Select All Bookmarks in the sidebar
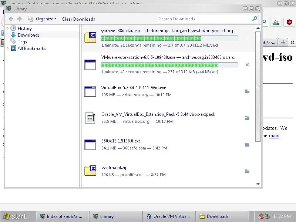Screen dimensions: 296x222 click(32, 48)
